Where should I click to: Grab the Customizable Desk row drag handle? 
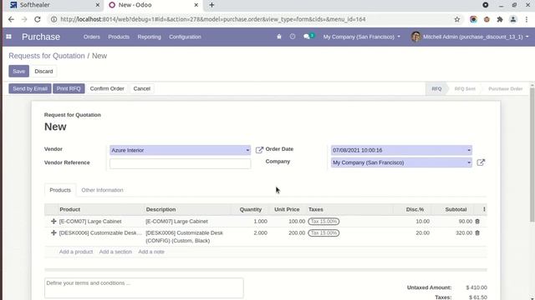pos(53,233)
